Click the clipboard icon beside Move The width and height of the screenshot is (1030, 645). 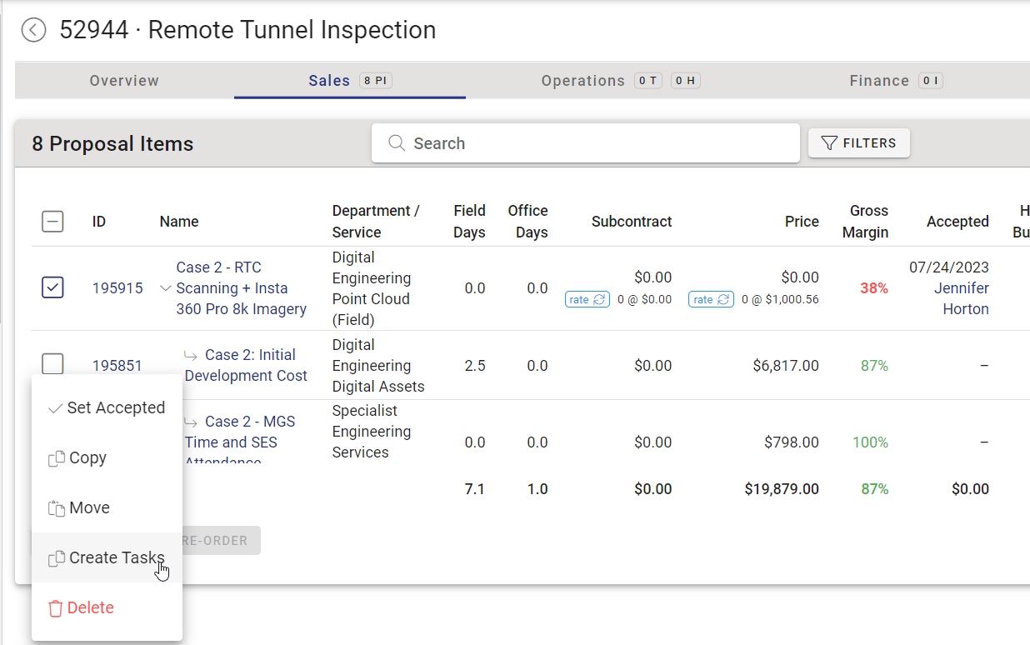57,507
